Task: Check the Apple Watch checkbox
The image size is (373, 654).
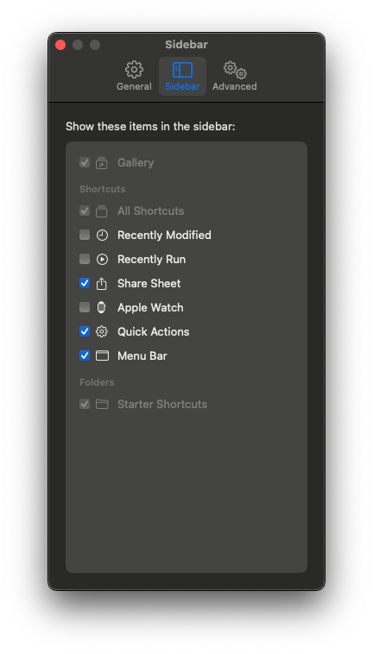Action: point(85,307)
